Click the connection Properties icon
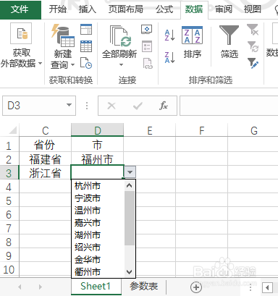This screenshot has width=278, height=296. [x=146, y=46]
